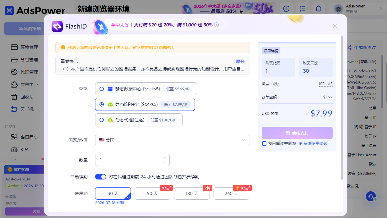This screenshot has height=218, width=387.
Task: Click the 2026年中大促 promo banner
Action: 228,9
